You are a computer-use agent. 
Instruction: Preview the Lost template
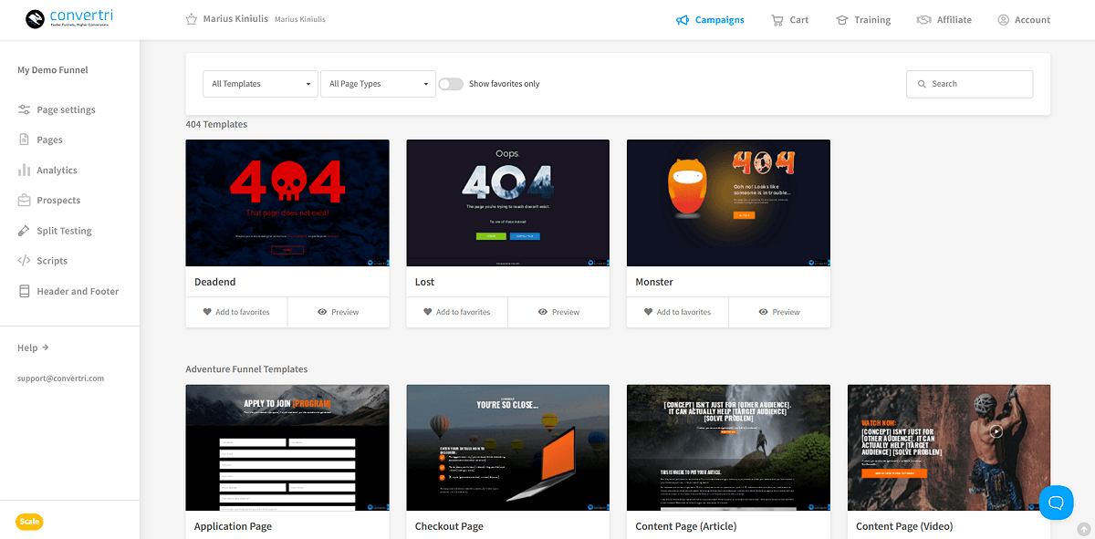point(559,312)
